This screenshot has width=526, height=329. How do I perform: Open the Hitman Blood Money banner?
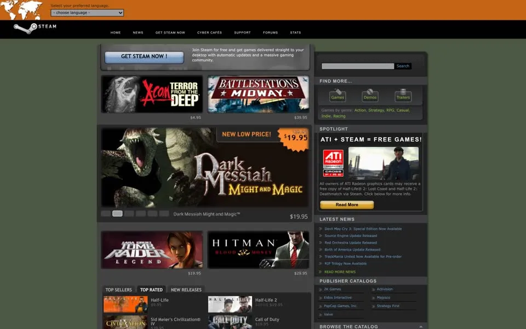(x=258, y=250)
